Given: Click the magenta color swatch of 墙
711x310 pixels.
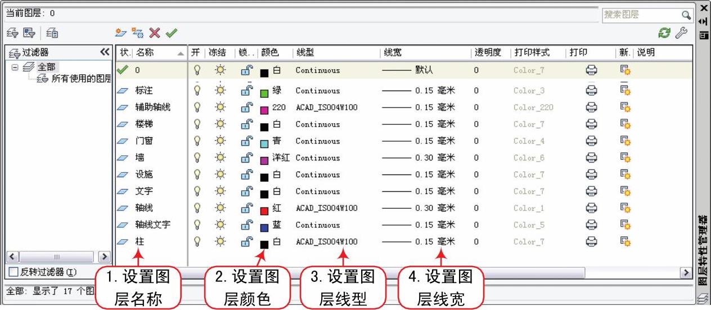Looking at the screenshot, I should 264,161.
